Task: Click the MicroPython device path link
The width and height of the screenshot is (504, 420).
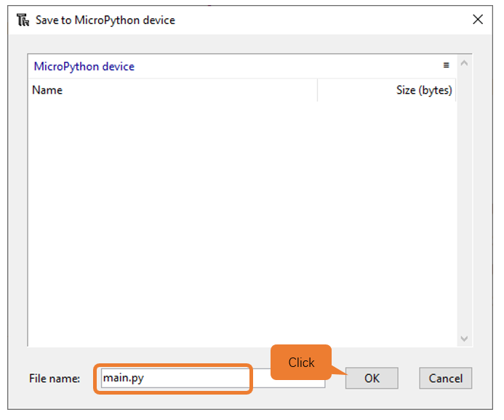Action: coord(84,66)
